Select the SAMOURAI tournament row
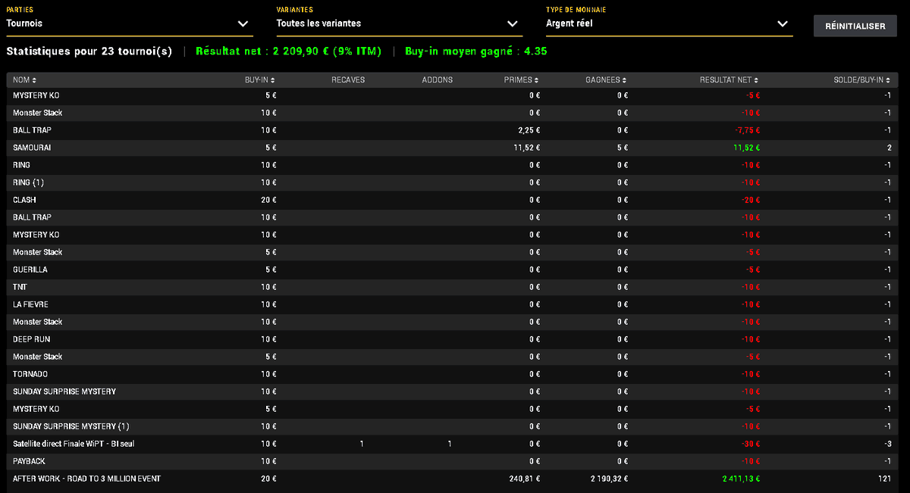The height and width of the screenshot is (493, 910). pyautogui.click(x=452, y=148)
